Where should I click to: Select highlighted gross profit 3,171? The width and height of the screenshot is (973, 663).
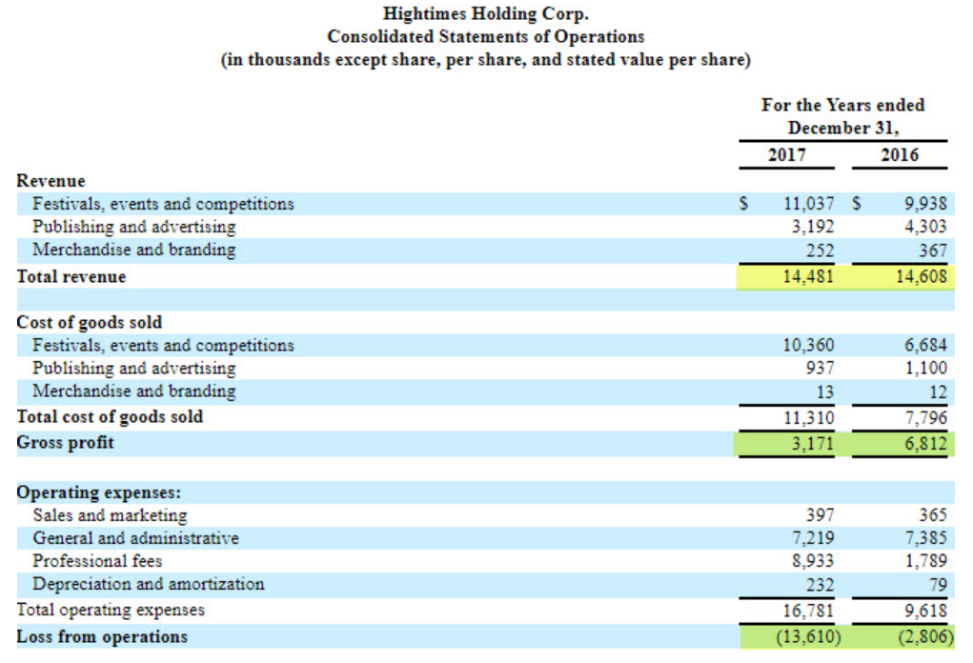812,444
